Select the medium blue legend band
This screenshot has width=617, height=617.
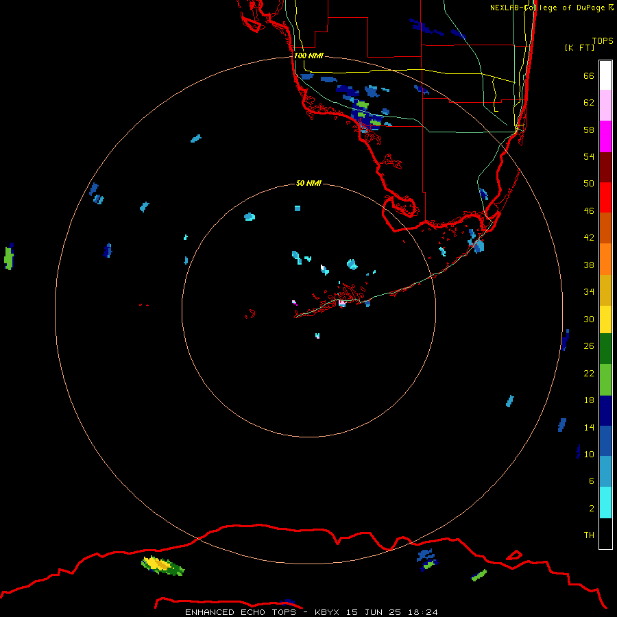(x=605, y=441)
